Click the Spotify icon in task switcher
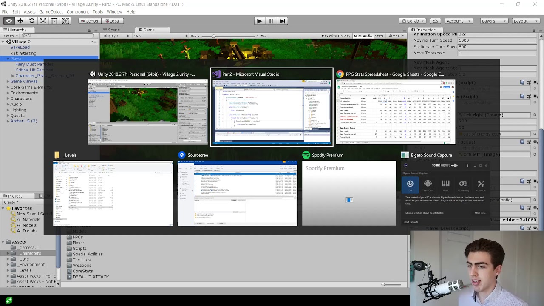 [x=306, y=155]
